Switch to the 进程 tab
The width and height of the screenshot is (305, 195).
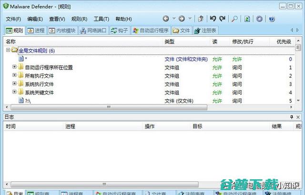click(x=36, y=31)
